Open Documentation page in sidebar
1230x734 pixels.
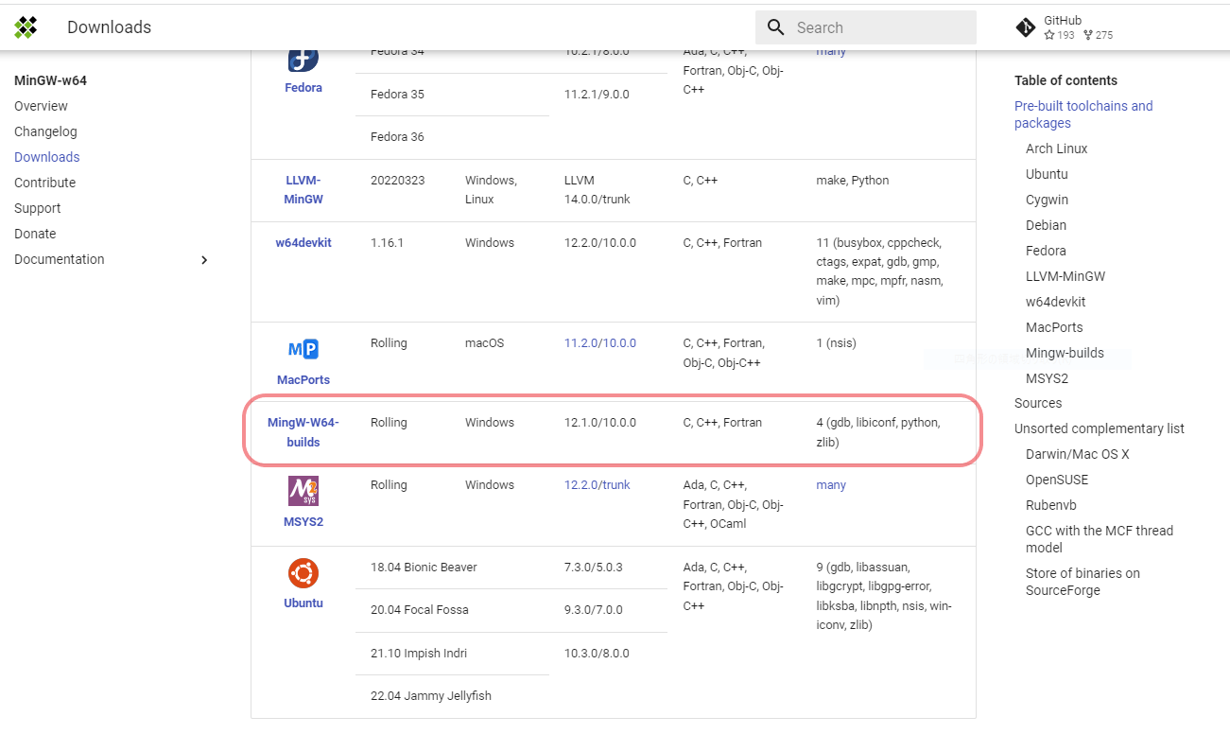click(60, 259)
